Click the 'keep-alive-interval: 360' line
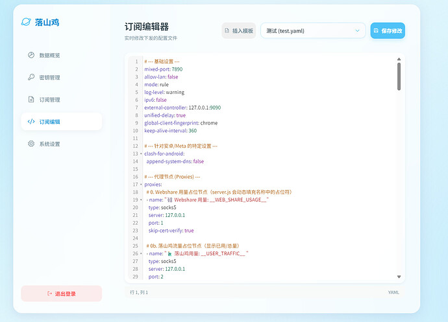Image resolution: width=448 pixels, height=322 pixels. [x=170, y=131]
